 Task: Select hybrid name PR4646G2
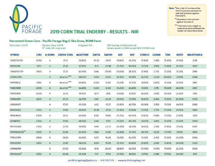click(15, 116)
